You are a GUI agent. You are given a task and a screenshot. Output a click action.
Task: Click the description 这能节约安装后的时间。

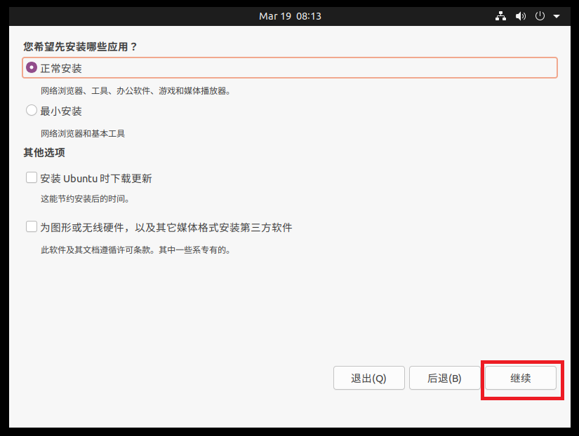[x=85, y=199]
